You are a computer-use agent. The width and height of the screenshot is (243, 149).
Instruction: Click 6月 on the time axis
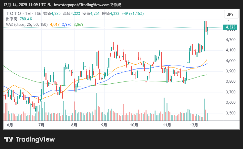tap(10, 125)
